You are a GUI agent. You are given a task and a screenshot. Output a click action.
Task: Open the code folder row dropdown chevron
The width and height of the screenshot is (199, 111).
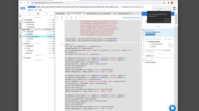point(53,29)
